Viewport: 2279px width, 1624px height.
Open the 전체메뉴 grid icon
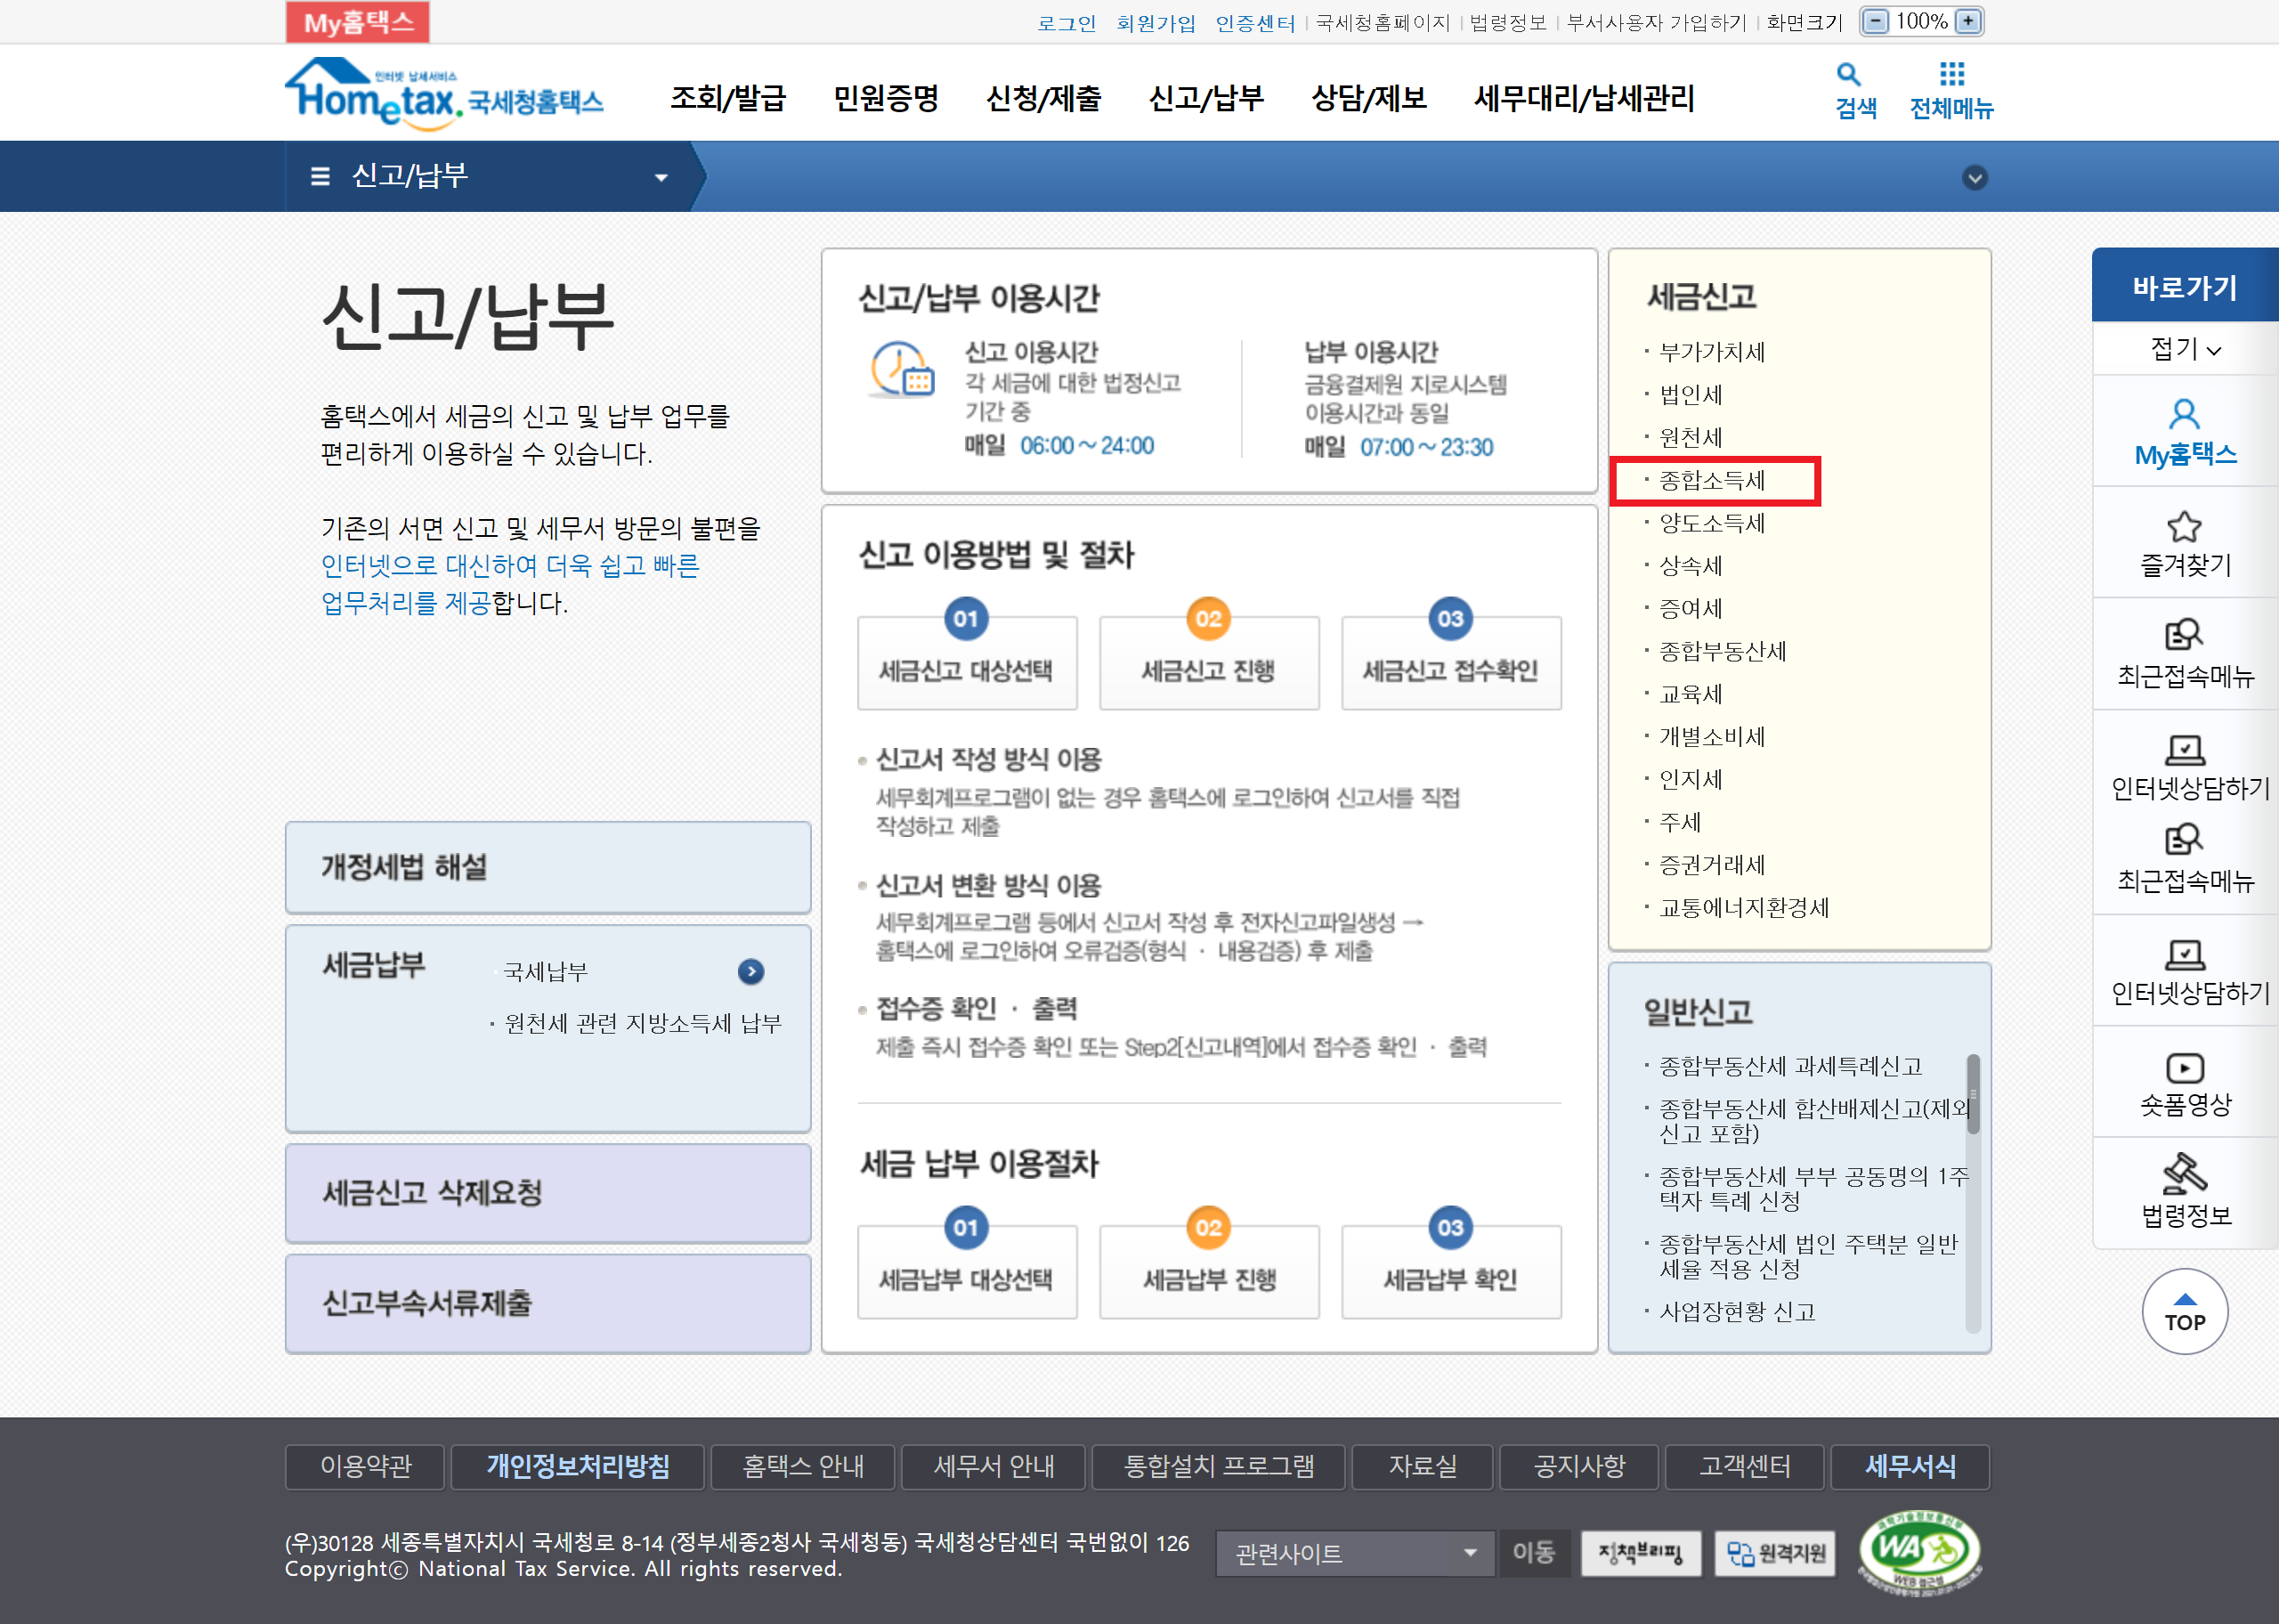[x=1951, y=75]
